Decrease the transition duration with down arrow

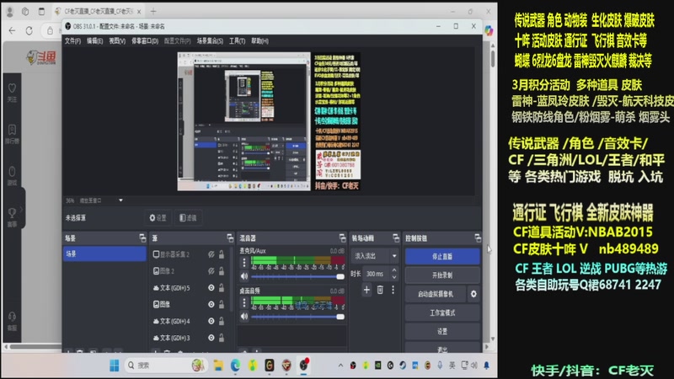[x=394, y=278]
